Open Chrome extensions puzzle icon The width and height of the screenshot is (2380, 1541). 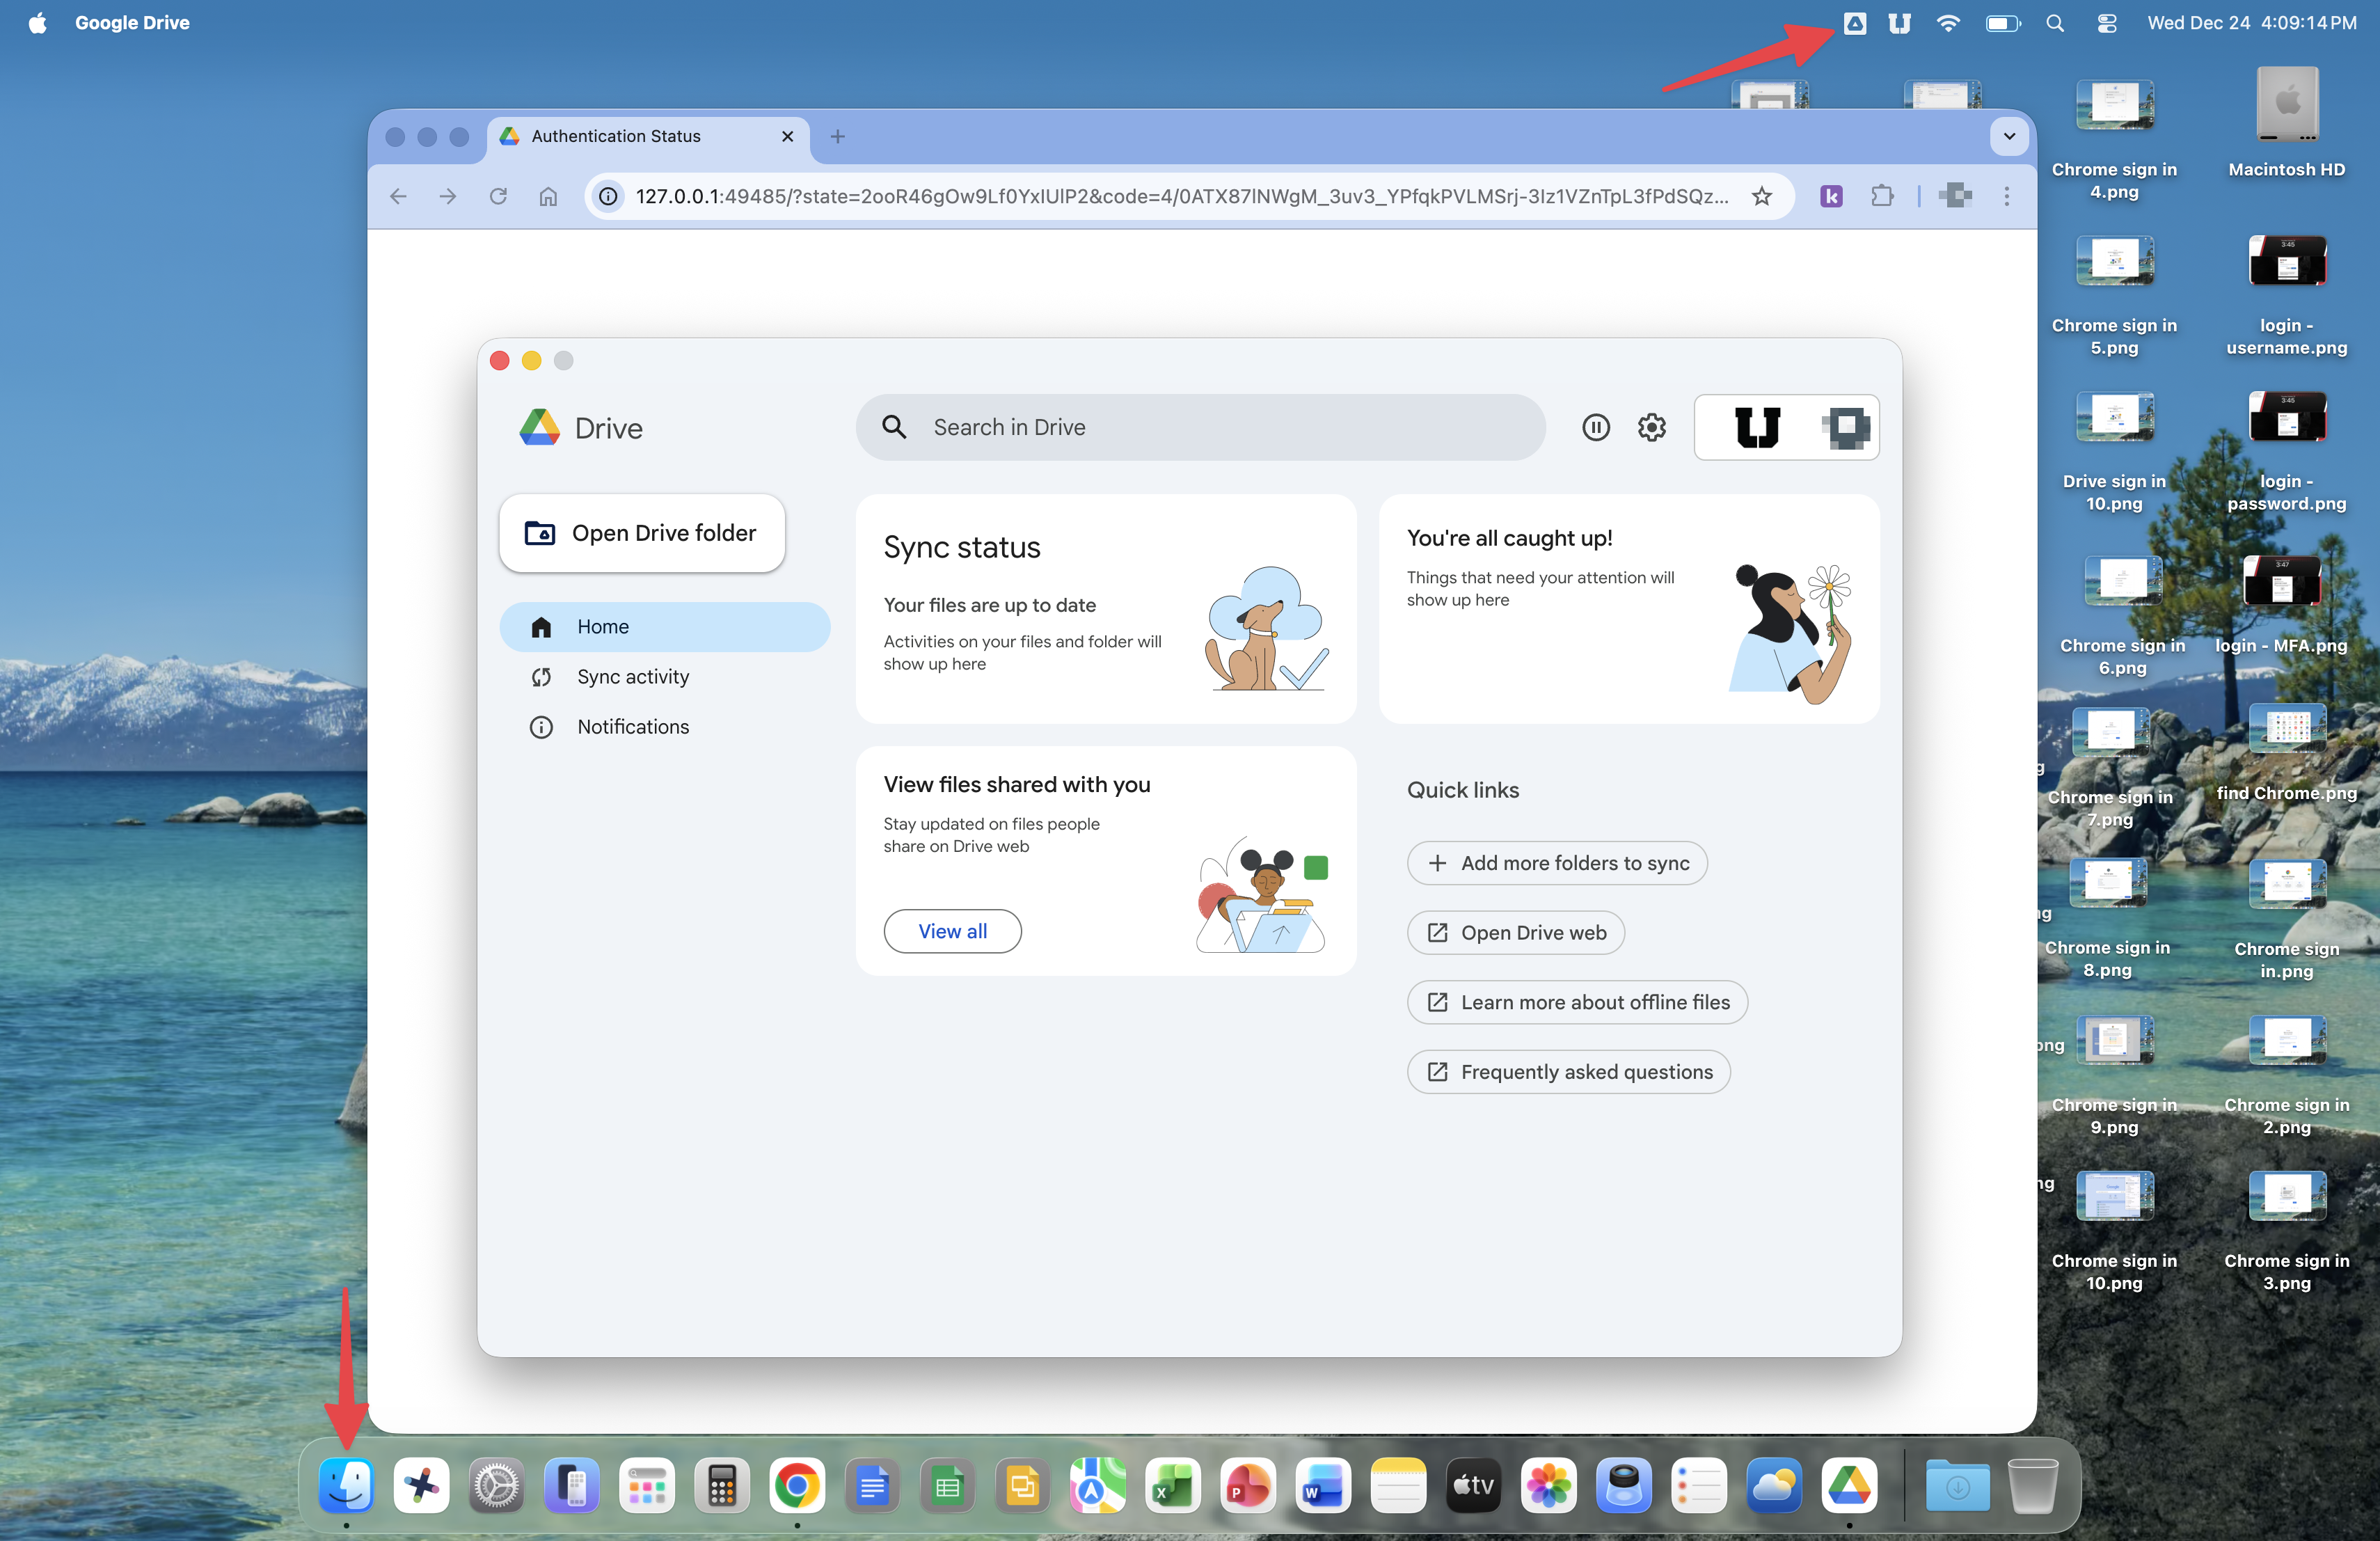[x=1882, y=196]
